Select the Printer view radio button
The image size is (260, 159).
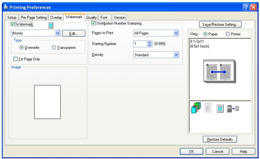228,34
